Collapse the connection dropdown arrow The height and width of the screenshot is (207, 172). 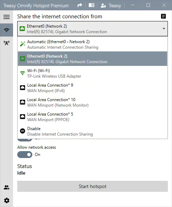(x=164, y=29)
